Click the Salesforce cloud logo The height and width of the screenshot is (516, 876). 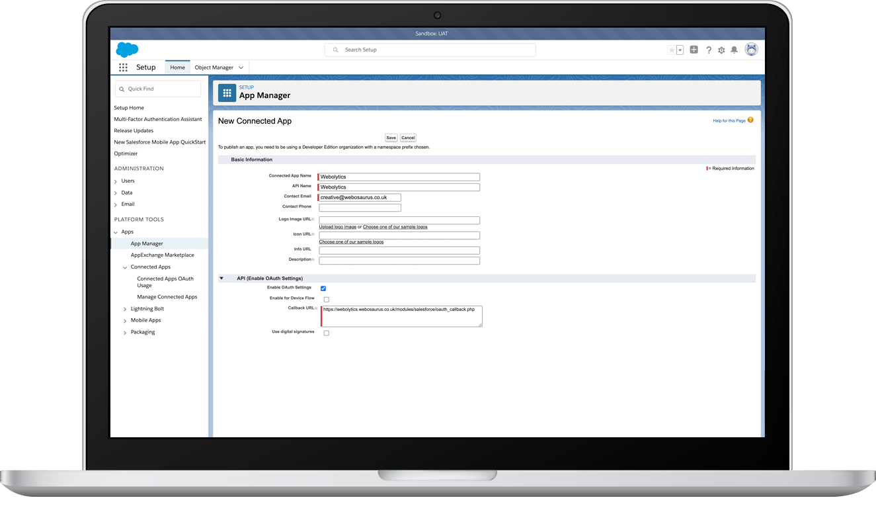(127, 49)
